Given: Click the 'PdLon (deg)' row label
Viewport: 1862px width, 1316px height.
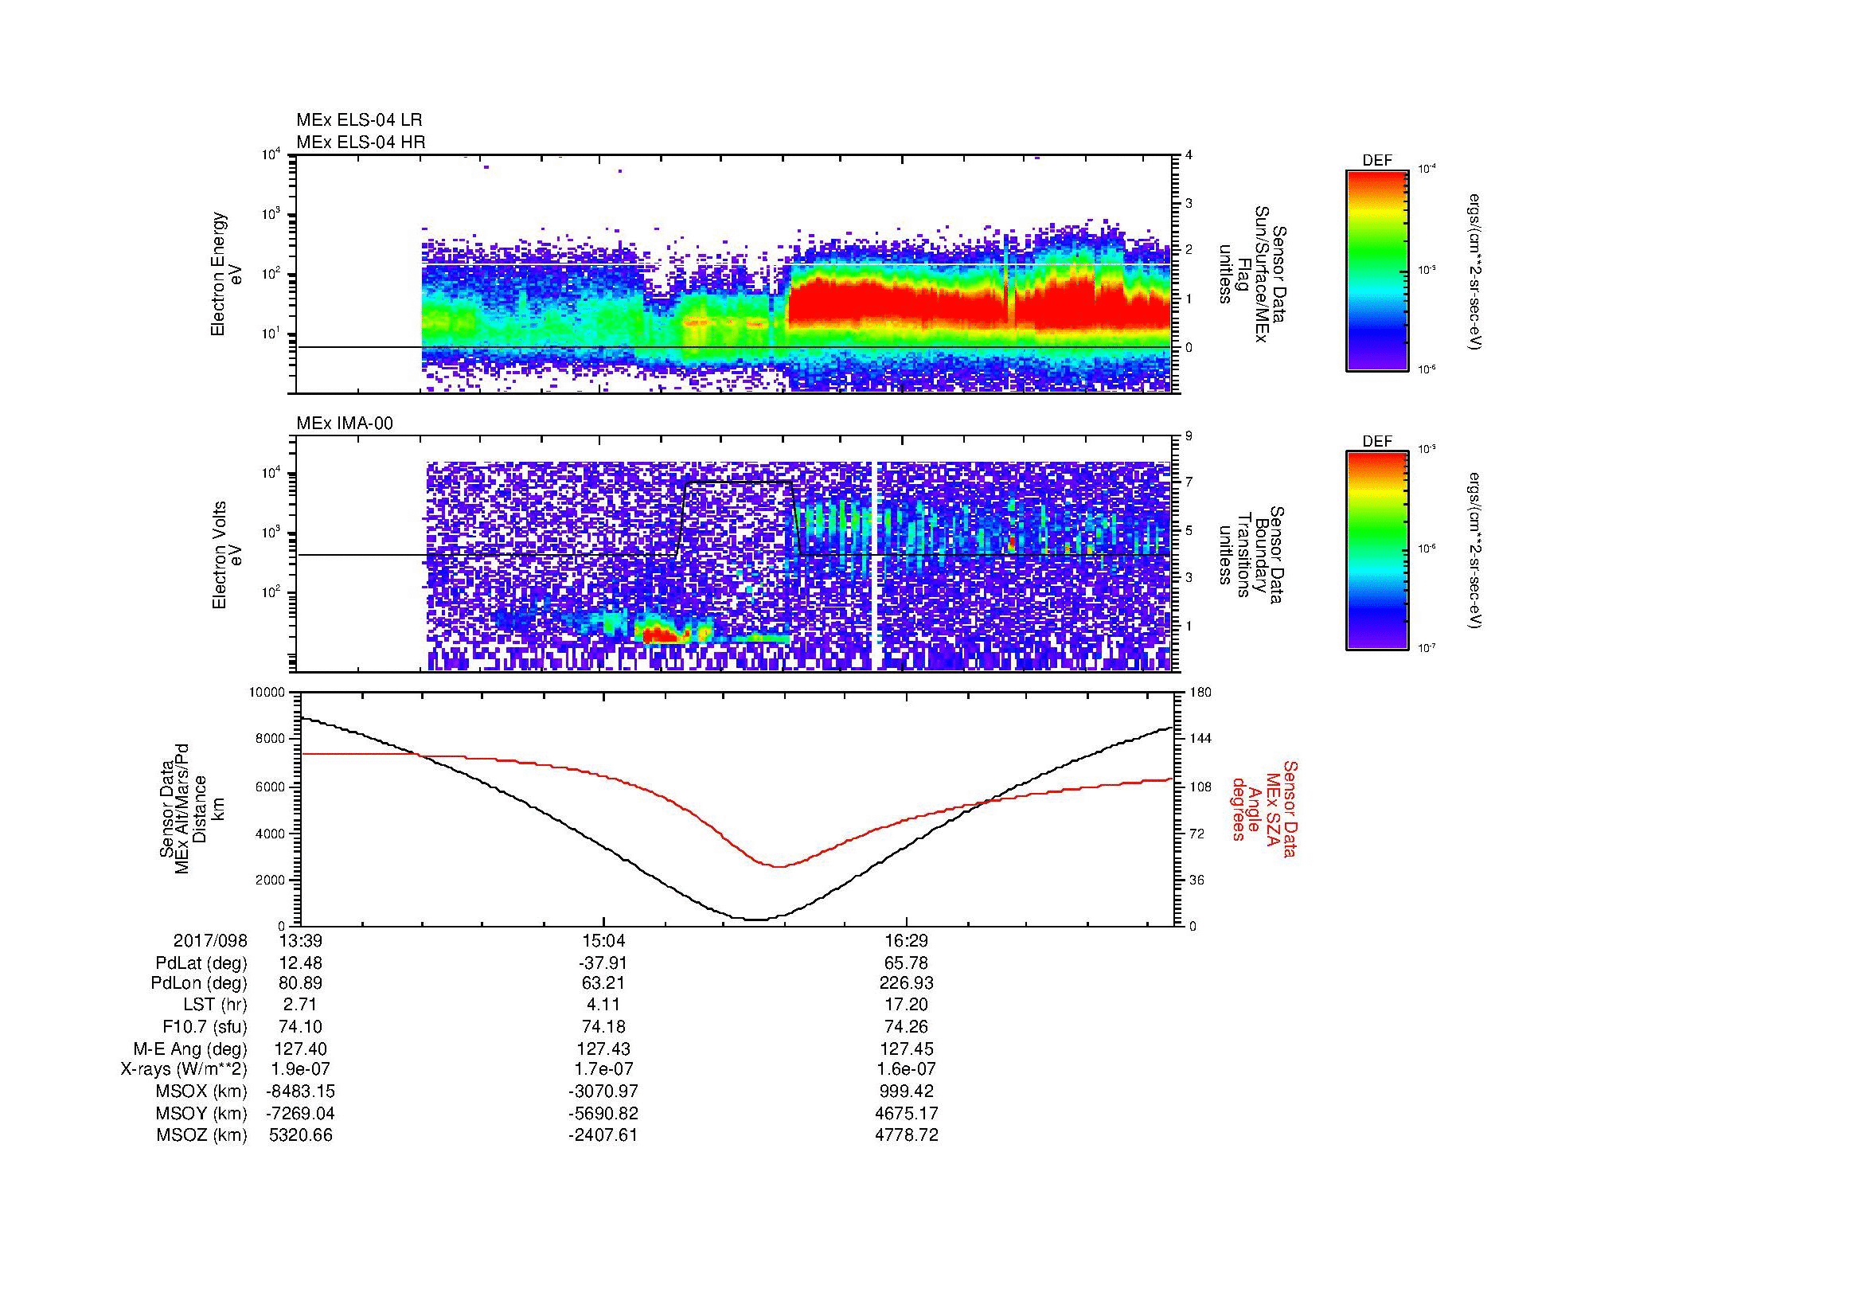Looking at the screenshot, I should 199,983.
